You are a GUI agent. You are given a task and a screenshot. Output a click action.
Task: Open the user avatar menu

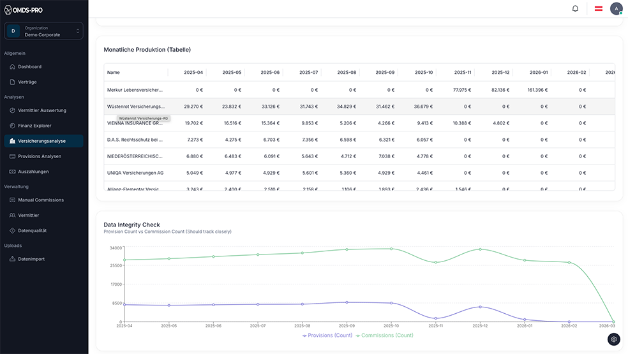click(x=616, y=8)
